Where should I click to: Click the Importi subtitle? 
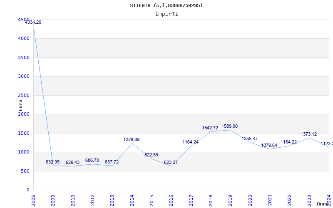(166, 14)
